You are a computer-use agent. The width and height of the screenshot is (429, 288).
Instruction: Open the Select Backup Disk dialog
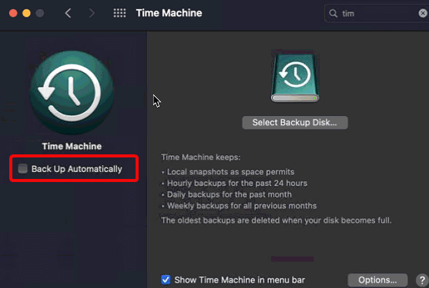pyautogui.click(x=295, y=123)
